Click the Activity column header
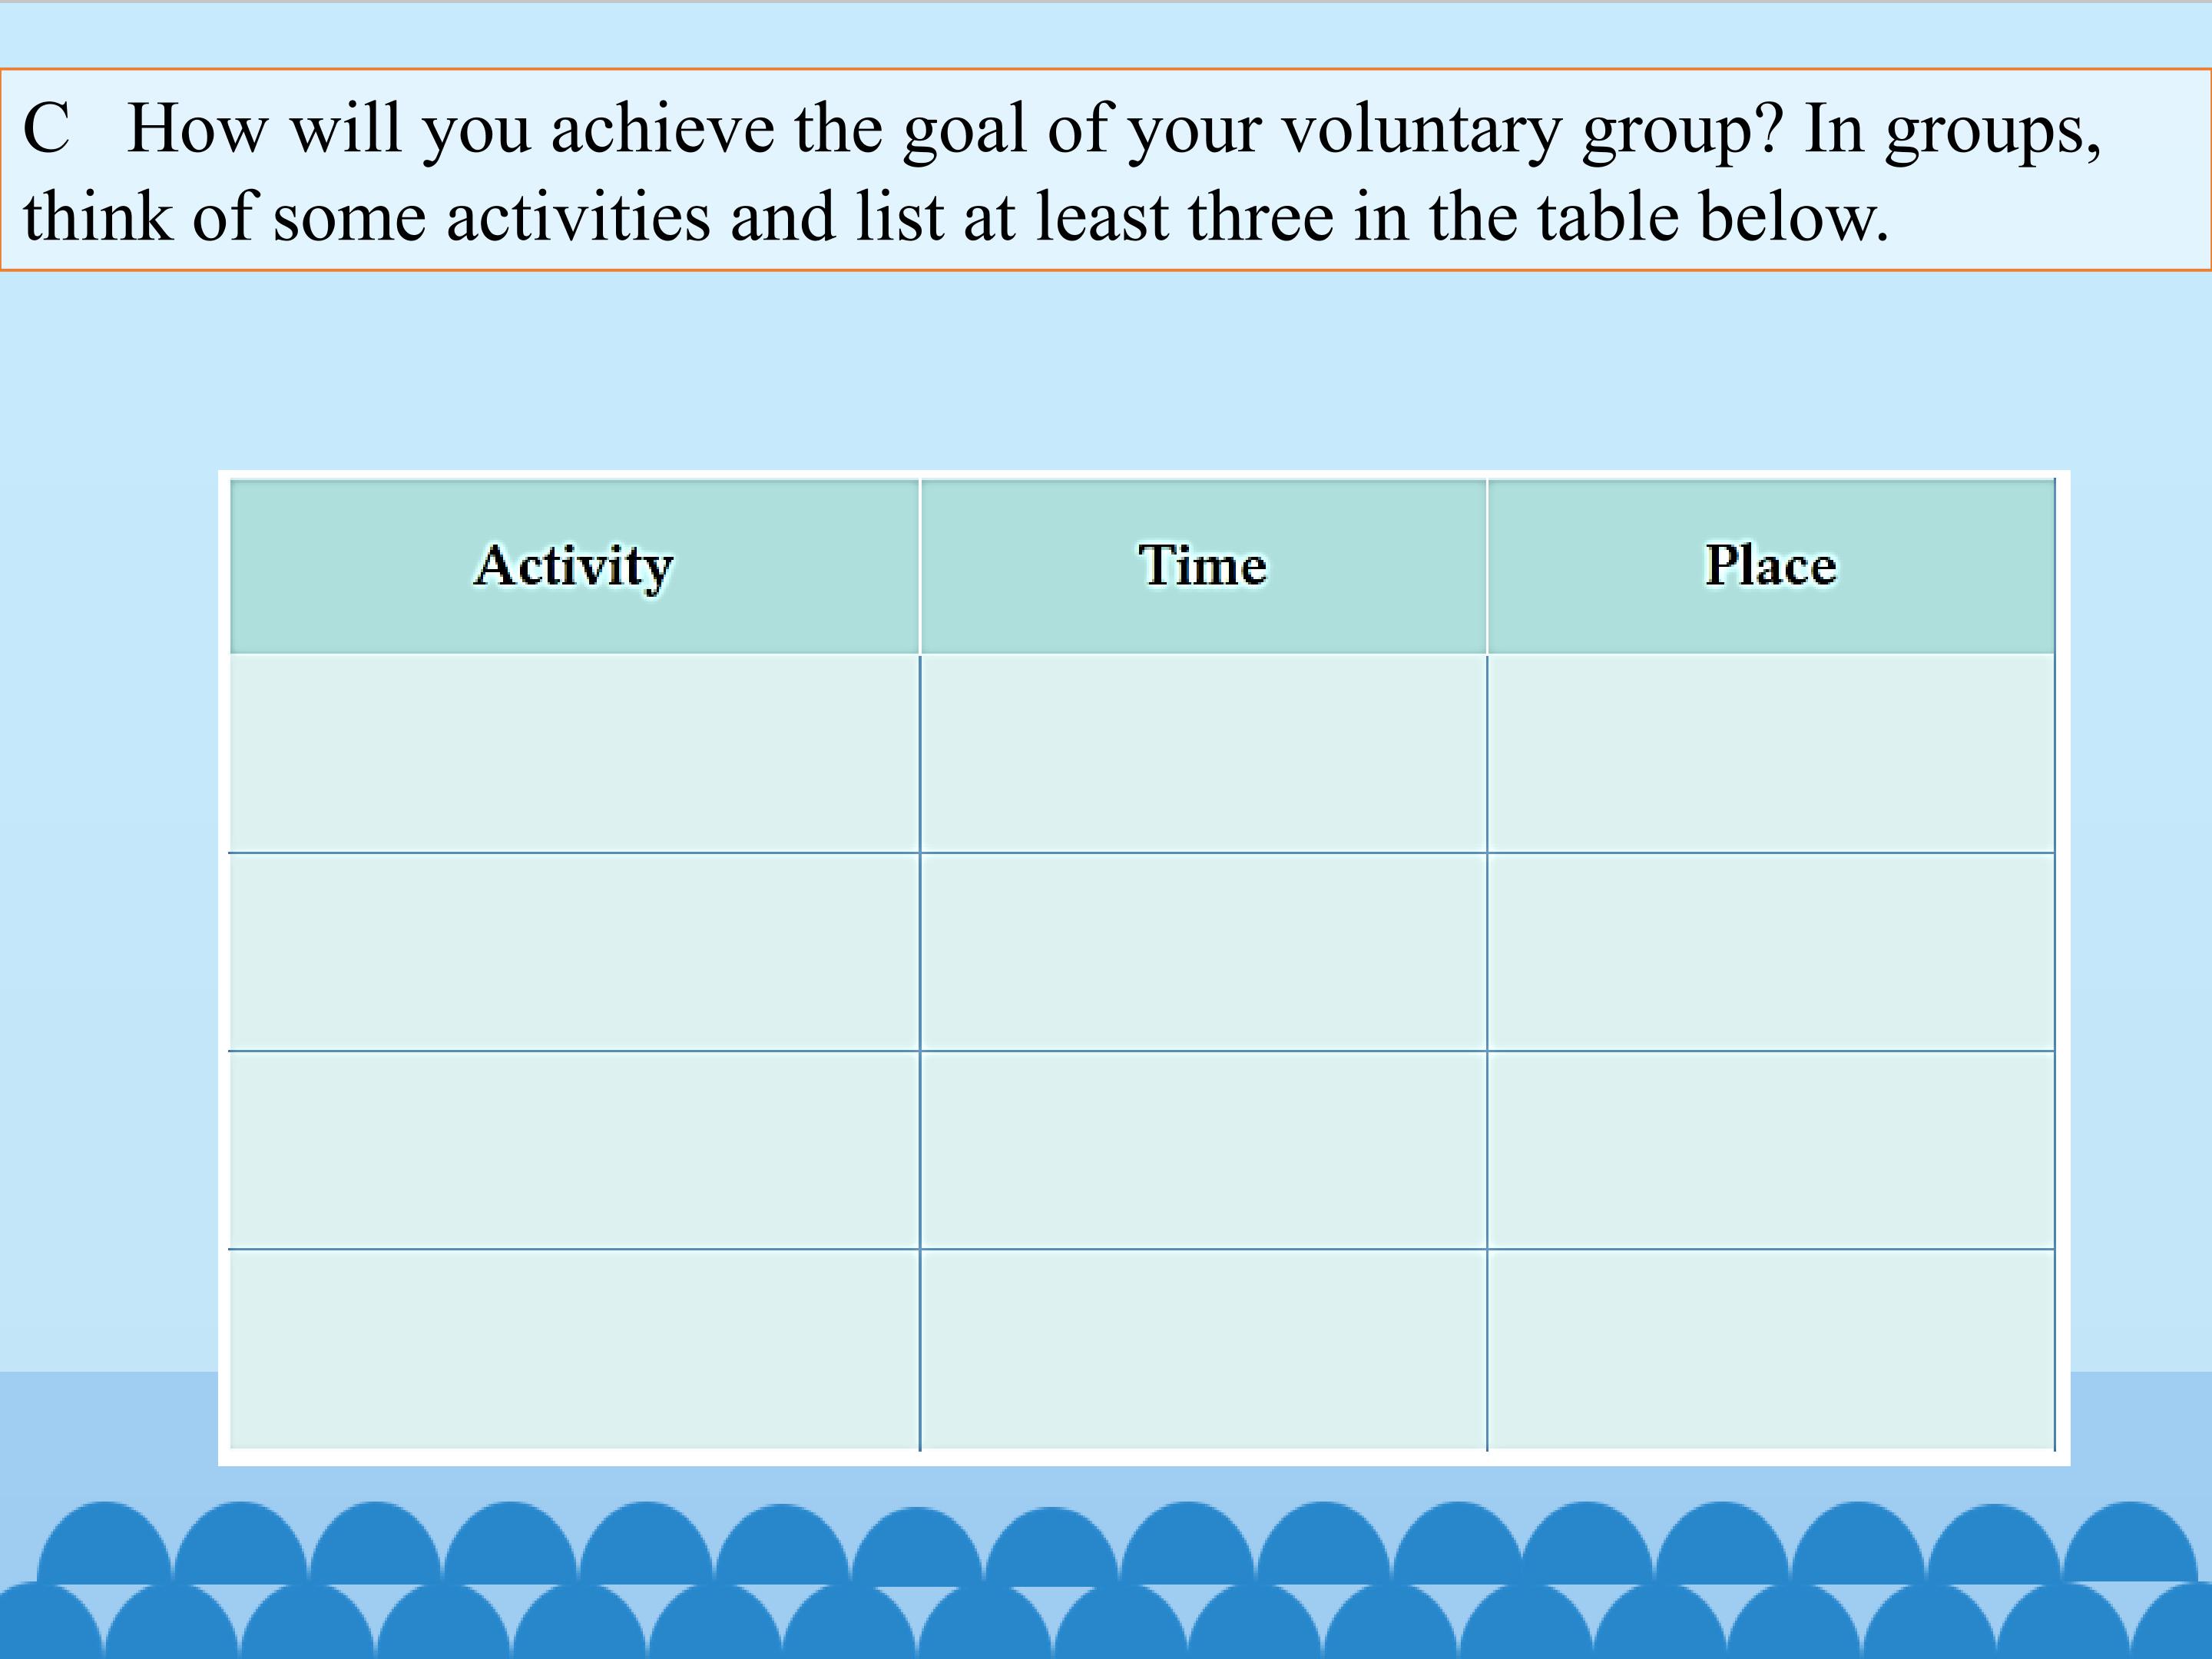 point(574,566)
